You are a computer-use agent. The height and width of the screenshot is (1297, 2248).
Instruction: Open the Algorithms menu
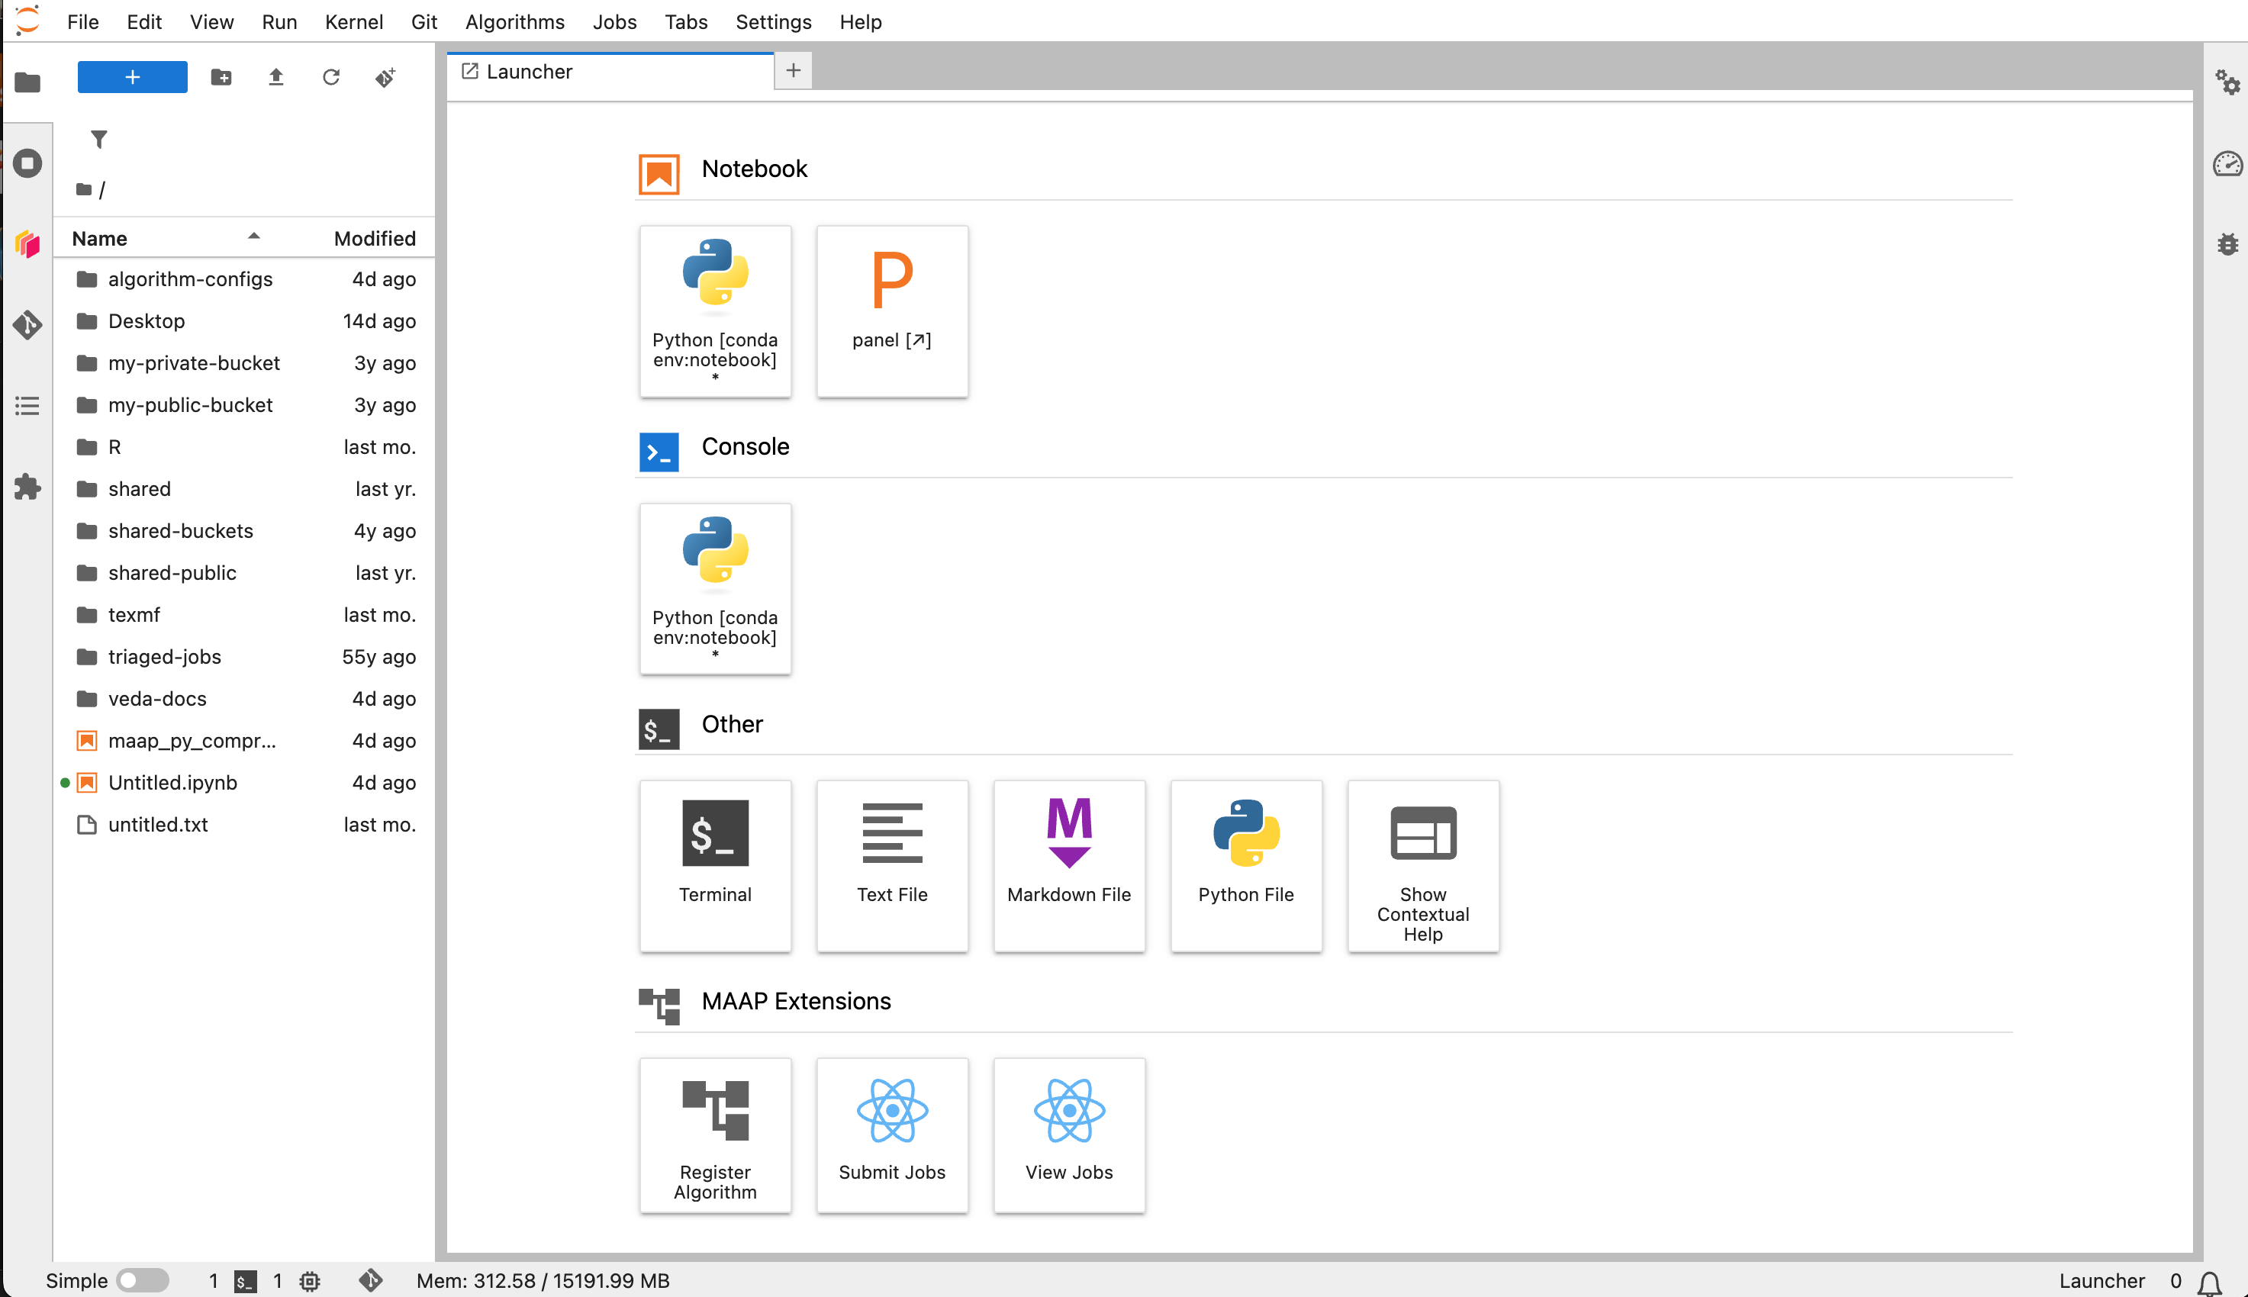point(515,21)
